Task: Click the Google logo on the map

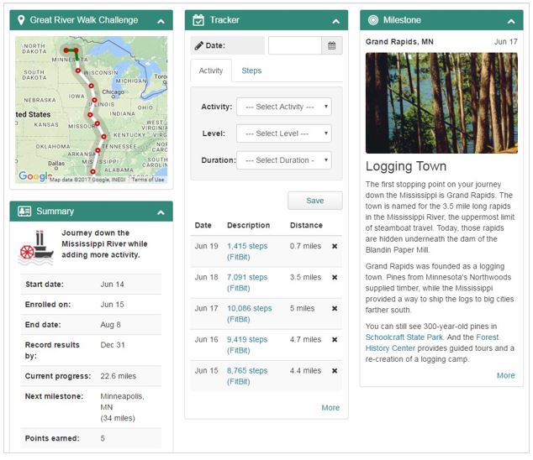Action: click(x=34, y=175)
